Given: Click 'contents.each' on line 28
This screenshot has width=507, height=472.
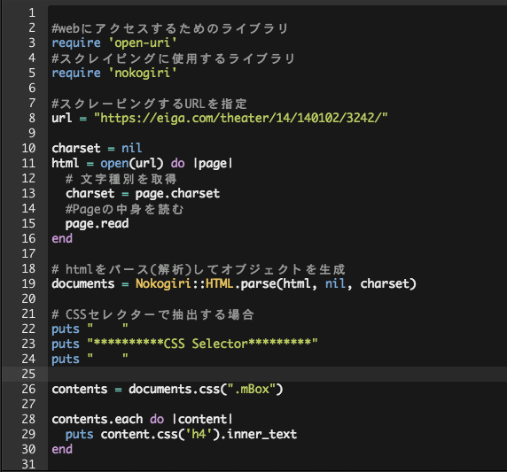Looking at the screenshot, I should click(97, 420).
